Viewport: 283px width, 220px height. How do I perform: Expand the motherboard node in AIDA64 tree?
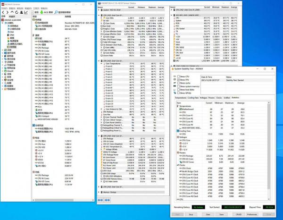[x=2, y=50]
